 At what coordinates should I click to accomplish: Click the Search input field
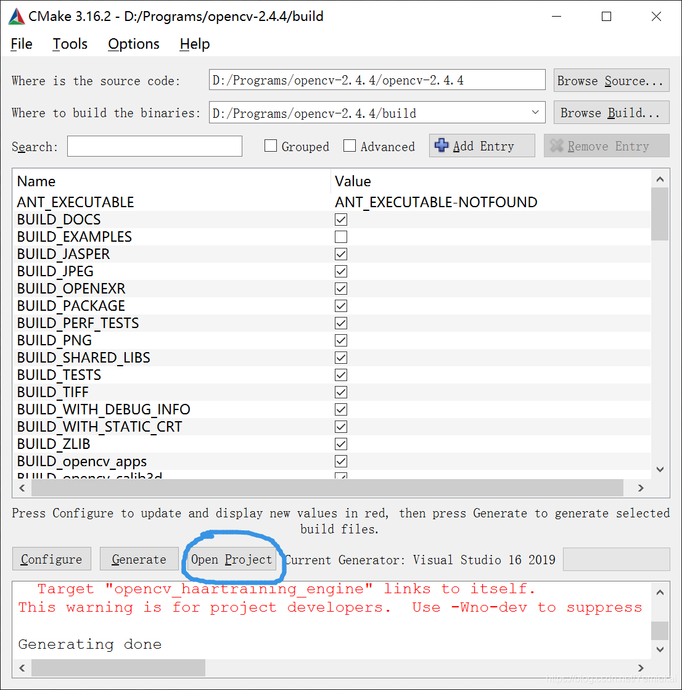point(154,146)
